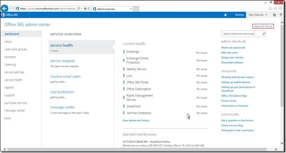
Task: Expand the Alex Darrow account menu
Action: pyautogui.click(x=258, y=15)
